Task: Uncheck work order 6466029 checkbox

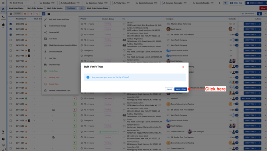Action: pyautogui.click(x=10, y=35)
